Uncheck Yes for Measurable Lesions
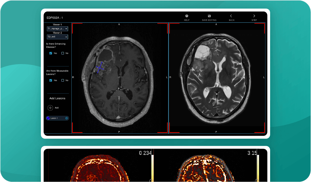311x182 pixels. point(51,80)
